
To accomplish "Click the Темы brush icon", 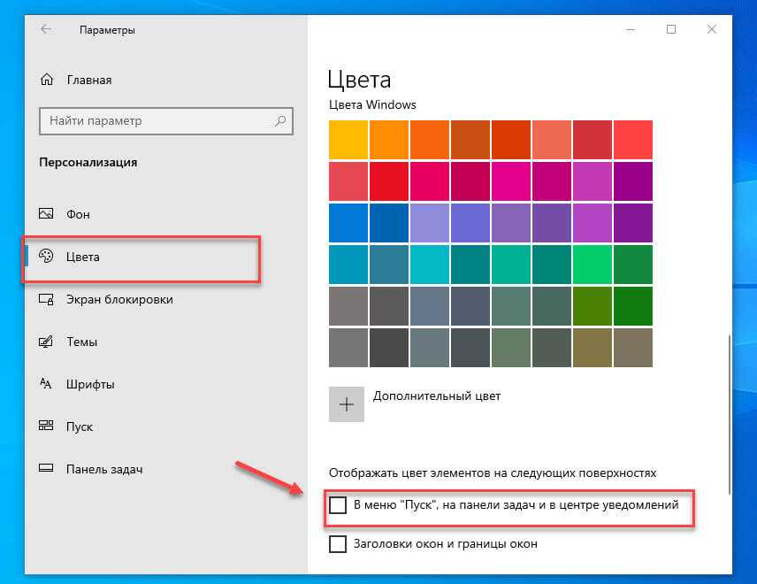I will (x=47, y=342).
